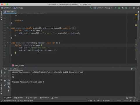Open the CMake tool window tab
Screen dimensions: 140x105
(x=55, y=98)
